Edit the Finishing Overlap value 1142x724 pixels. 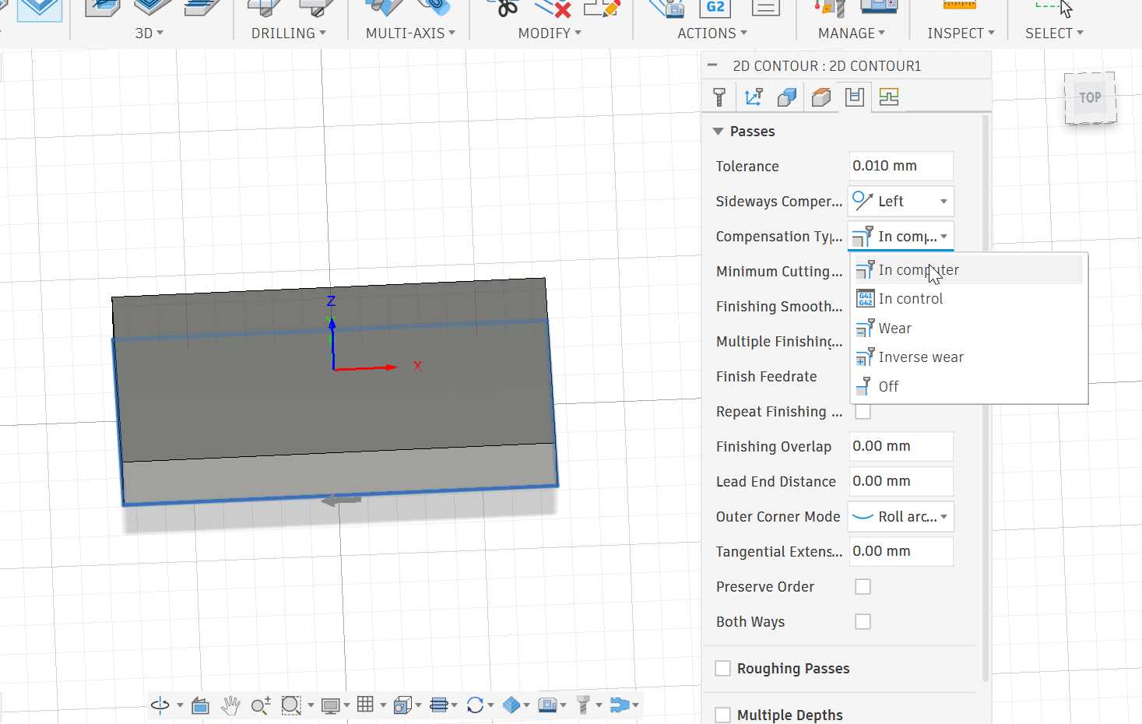[901, 446]
